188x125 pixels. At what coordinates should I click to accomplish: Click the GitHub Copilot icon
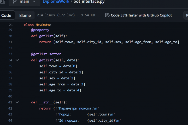tap(107, 15)
